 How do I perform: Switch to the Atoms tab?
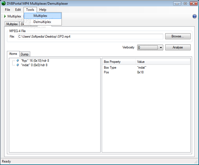[x=13, y=54]
